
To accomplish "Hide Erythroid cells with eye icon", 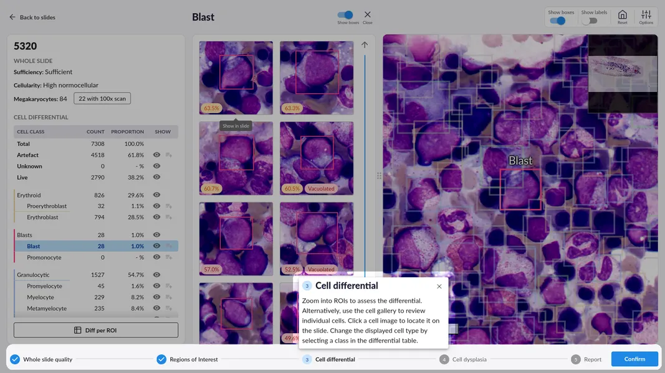I will 157,195.
